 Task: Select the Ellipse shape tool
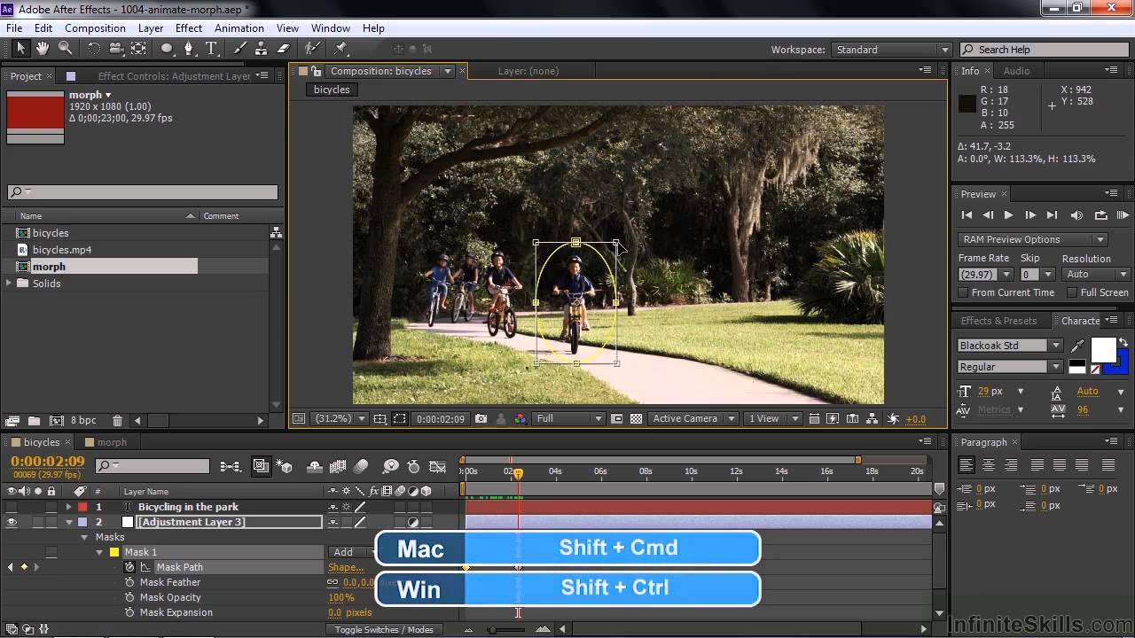(167, 49)
